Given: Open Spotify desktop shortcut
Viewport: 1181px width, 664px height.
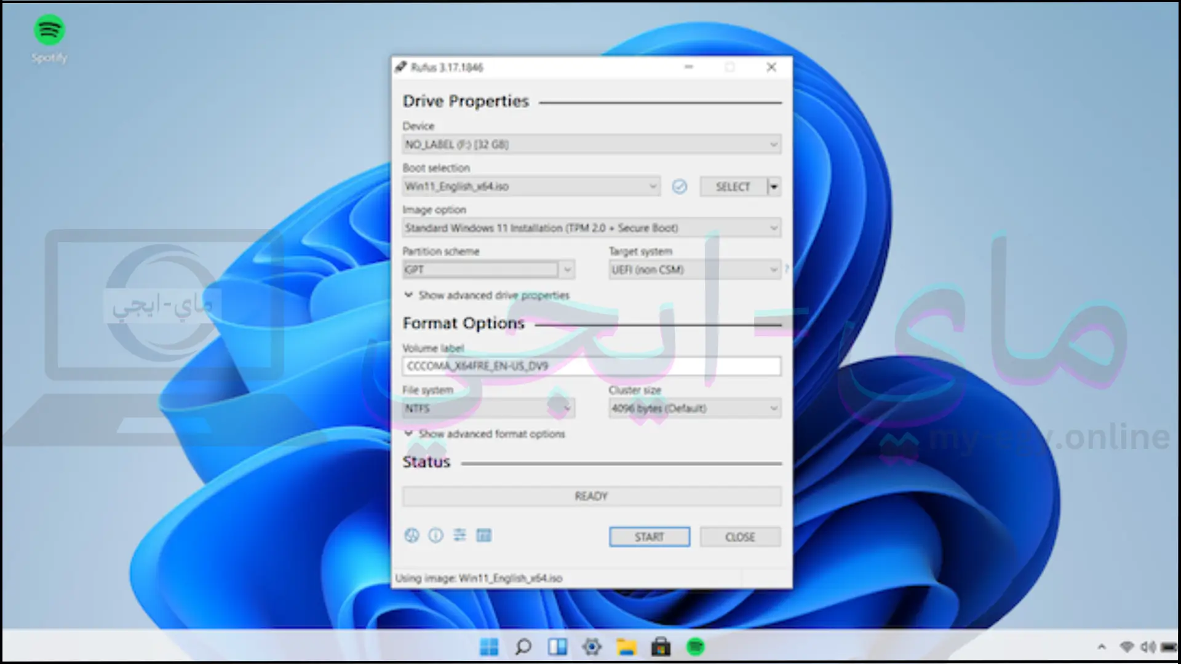Looking at the screenshot, I should (49, 39).
